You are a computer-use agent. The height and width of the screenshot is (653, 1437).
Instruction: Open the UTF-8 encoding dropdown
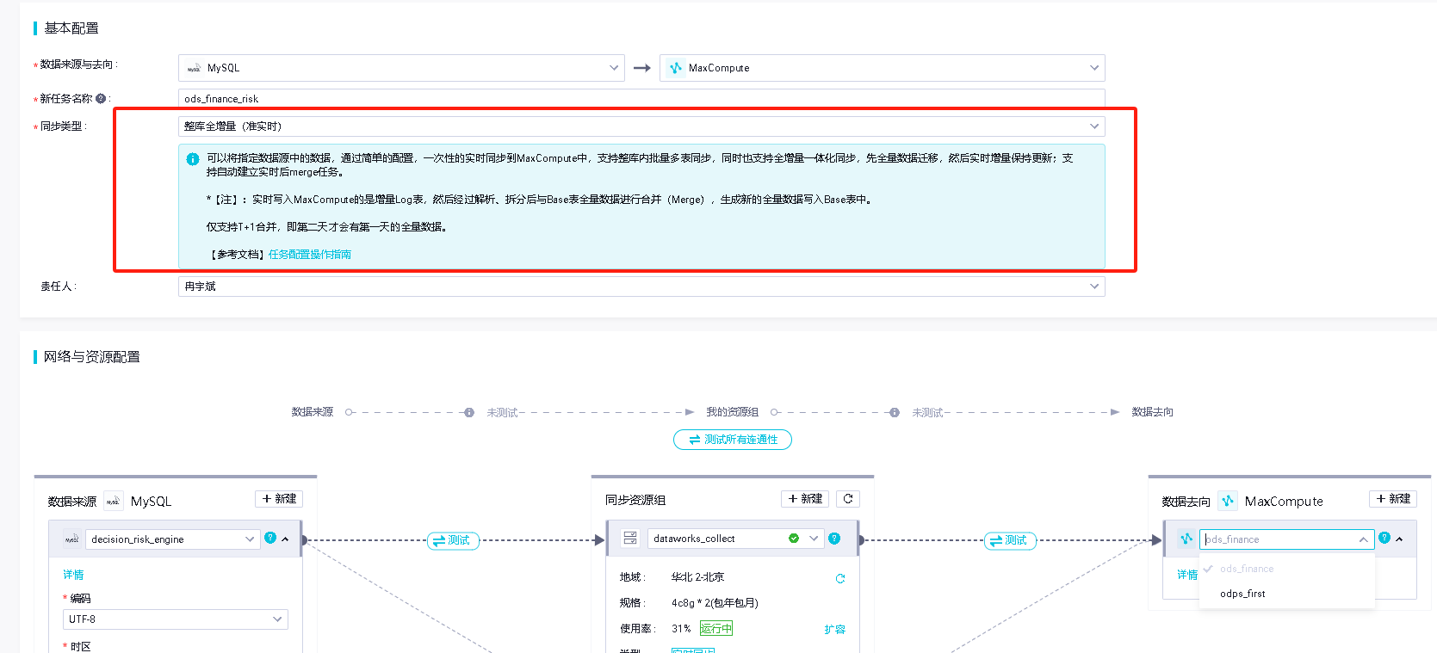[x=176, y=619]
